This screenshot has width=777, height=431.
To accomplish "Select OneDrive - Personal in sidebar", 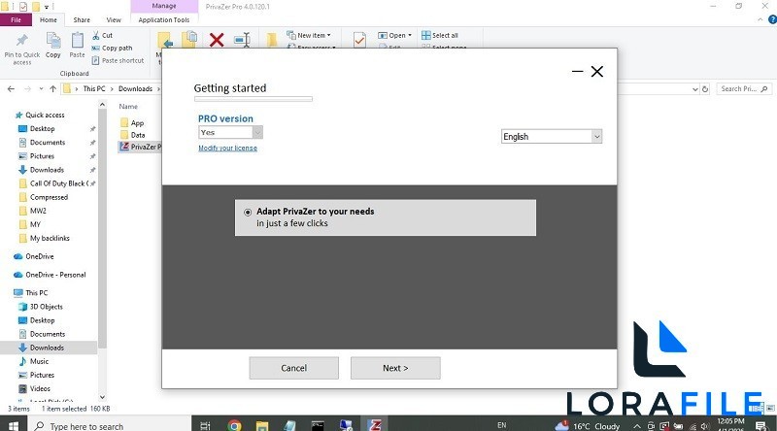I will coord(50,275).
